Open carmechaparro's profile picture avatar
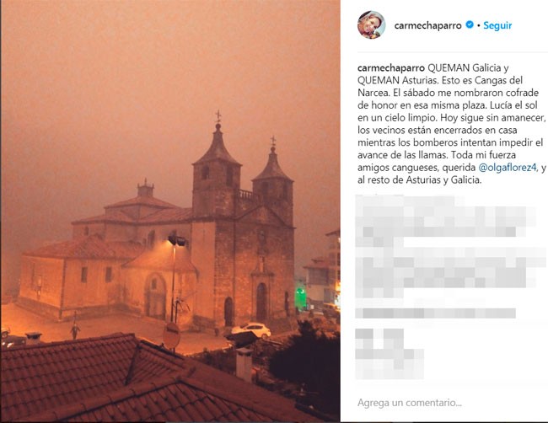Viewport: 548px width, 423px height. tap(371, 24)
